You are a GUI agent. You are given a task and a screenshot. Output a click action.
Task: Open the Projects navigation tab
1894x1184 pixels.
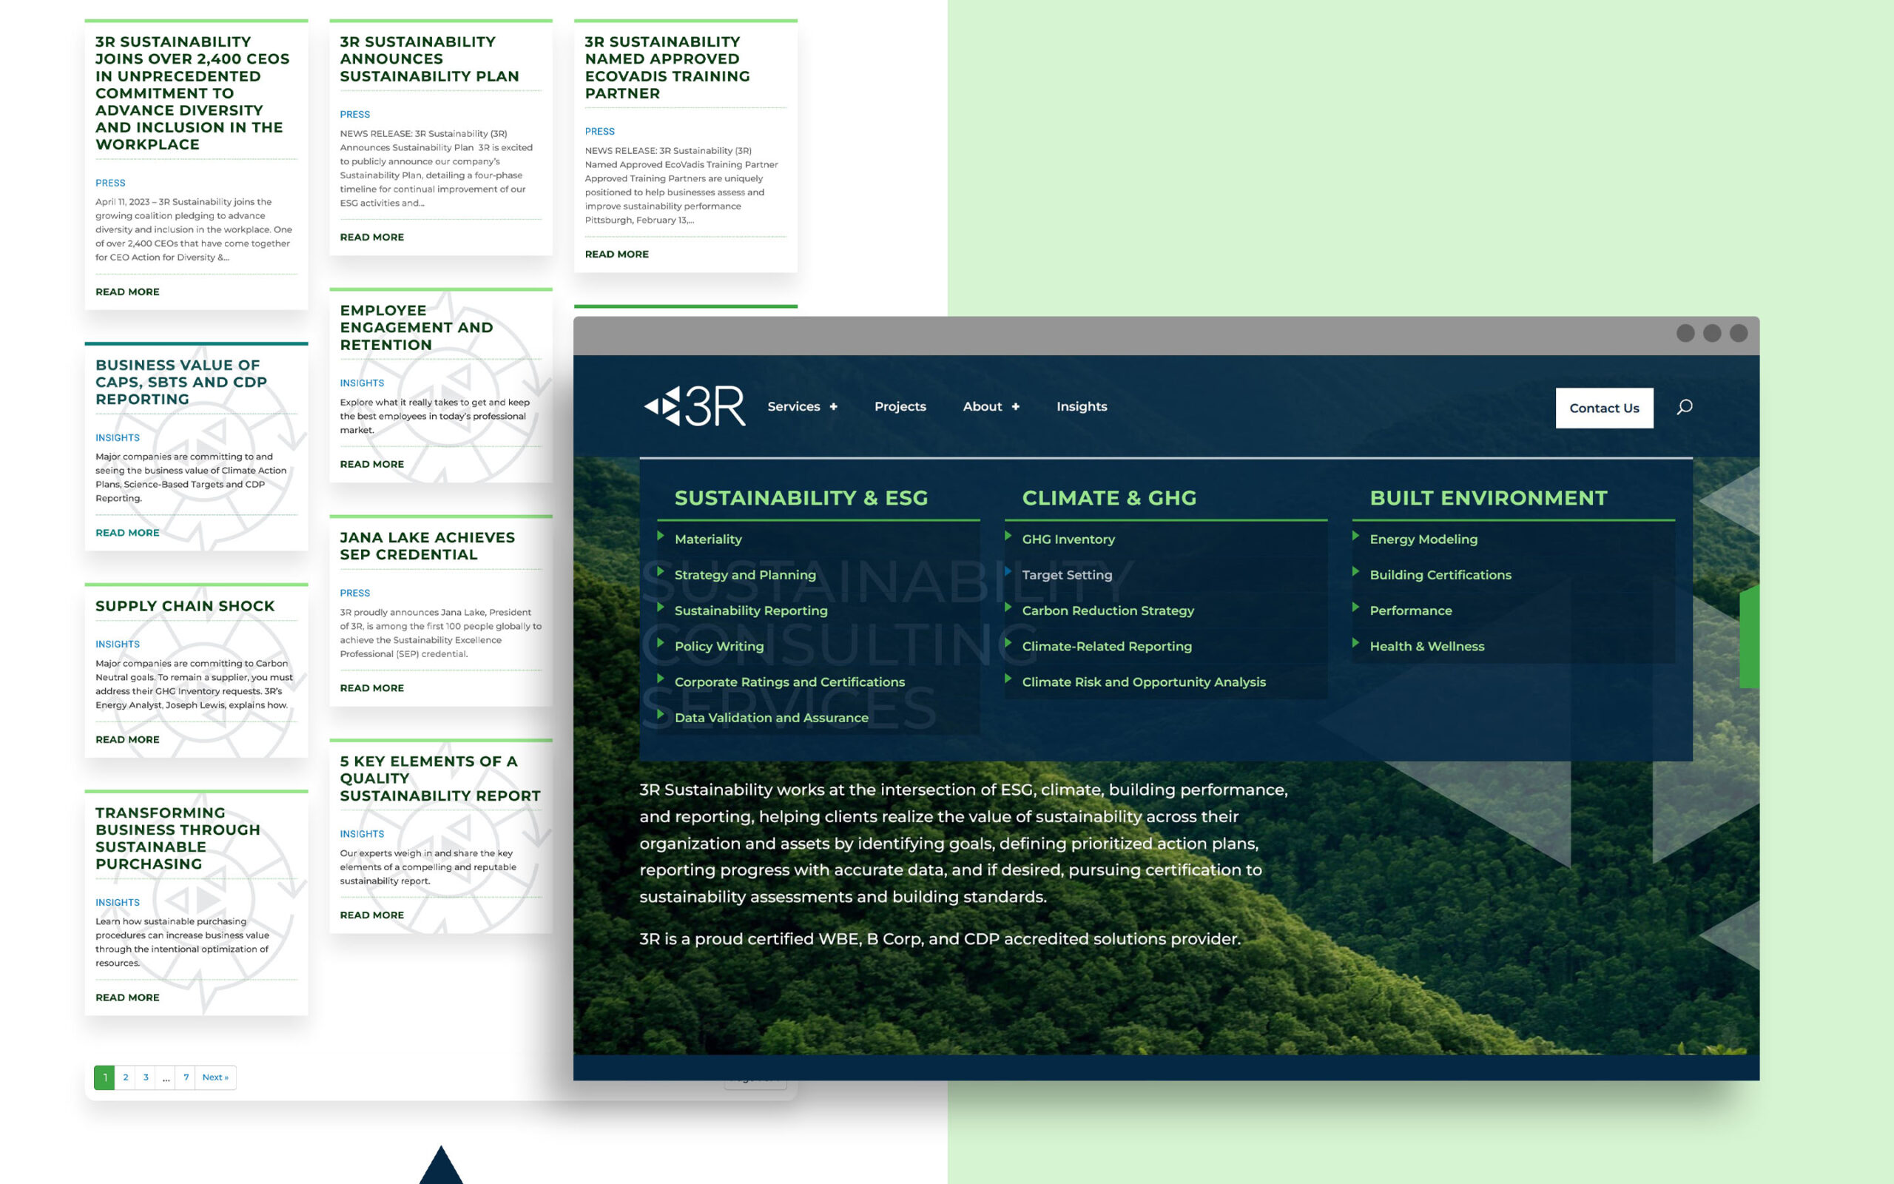coord(899,405)
